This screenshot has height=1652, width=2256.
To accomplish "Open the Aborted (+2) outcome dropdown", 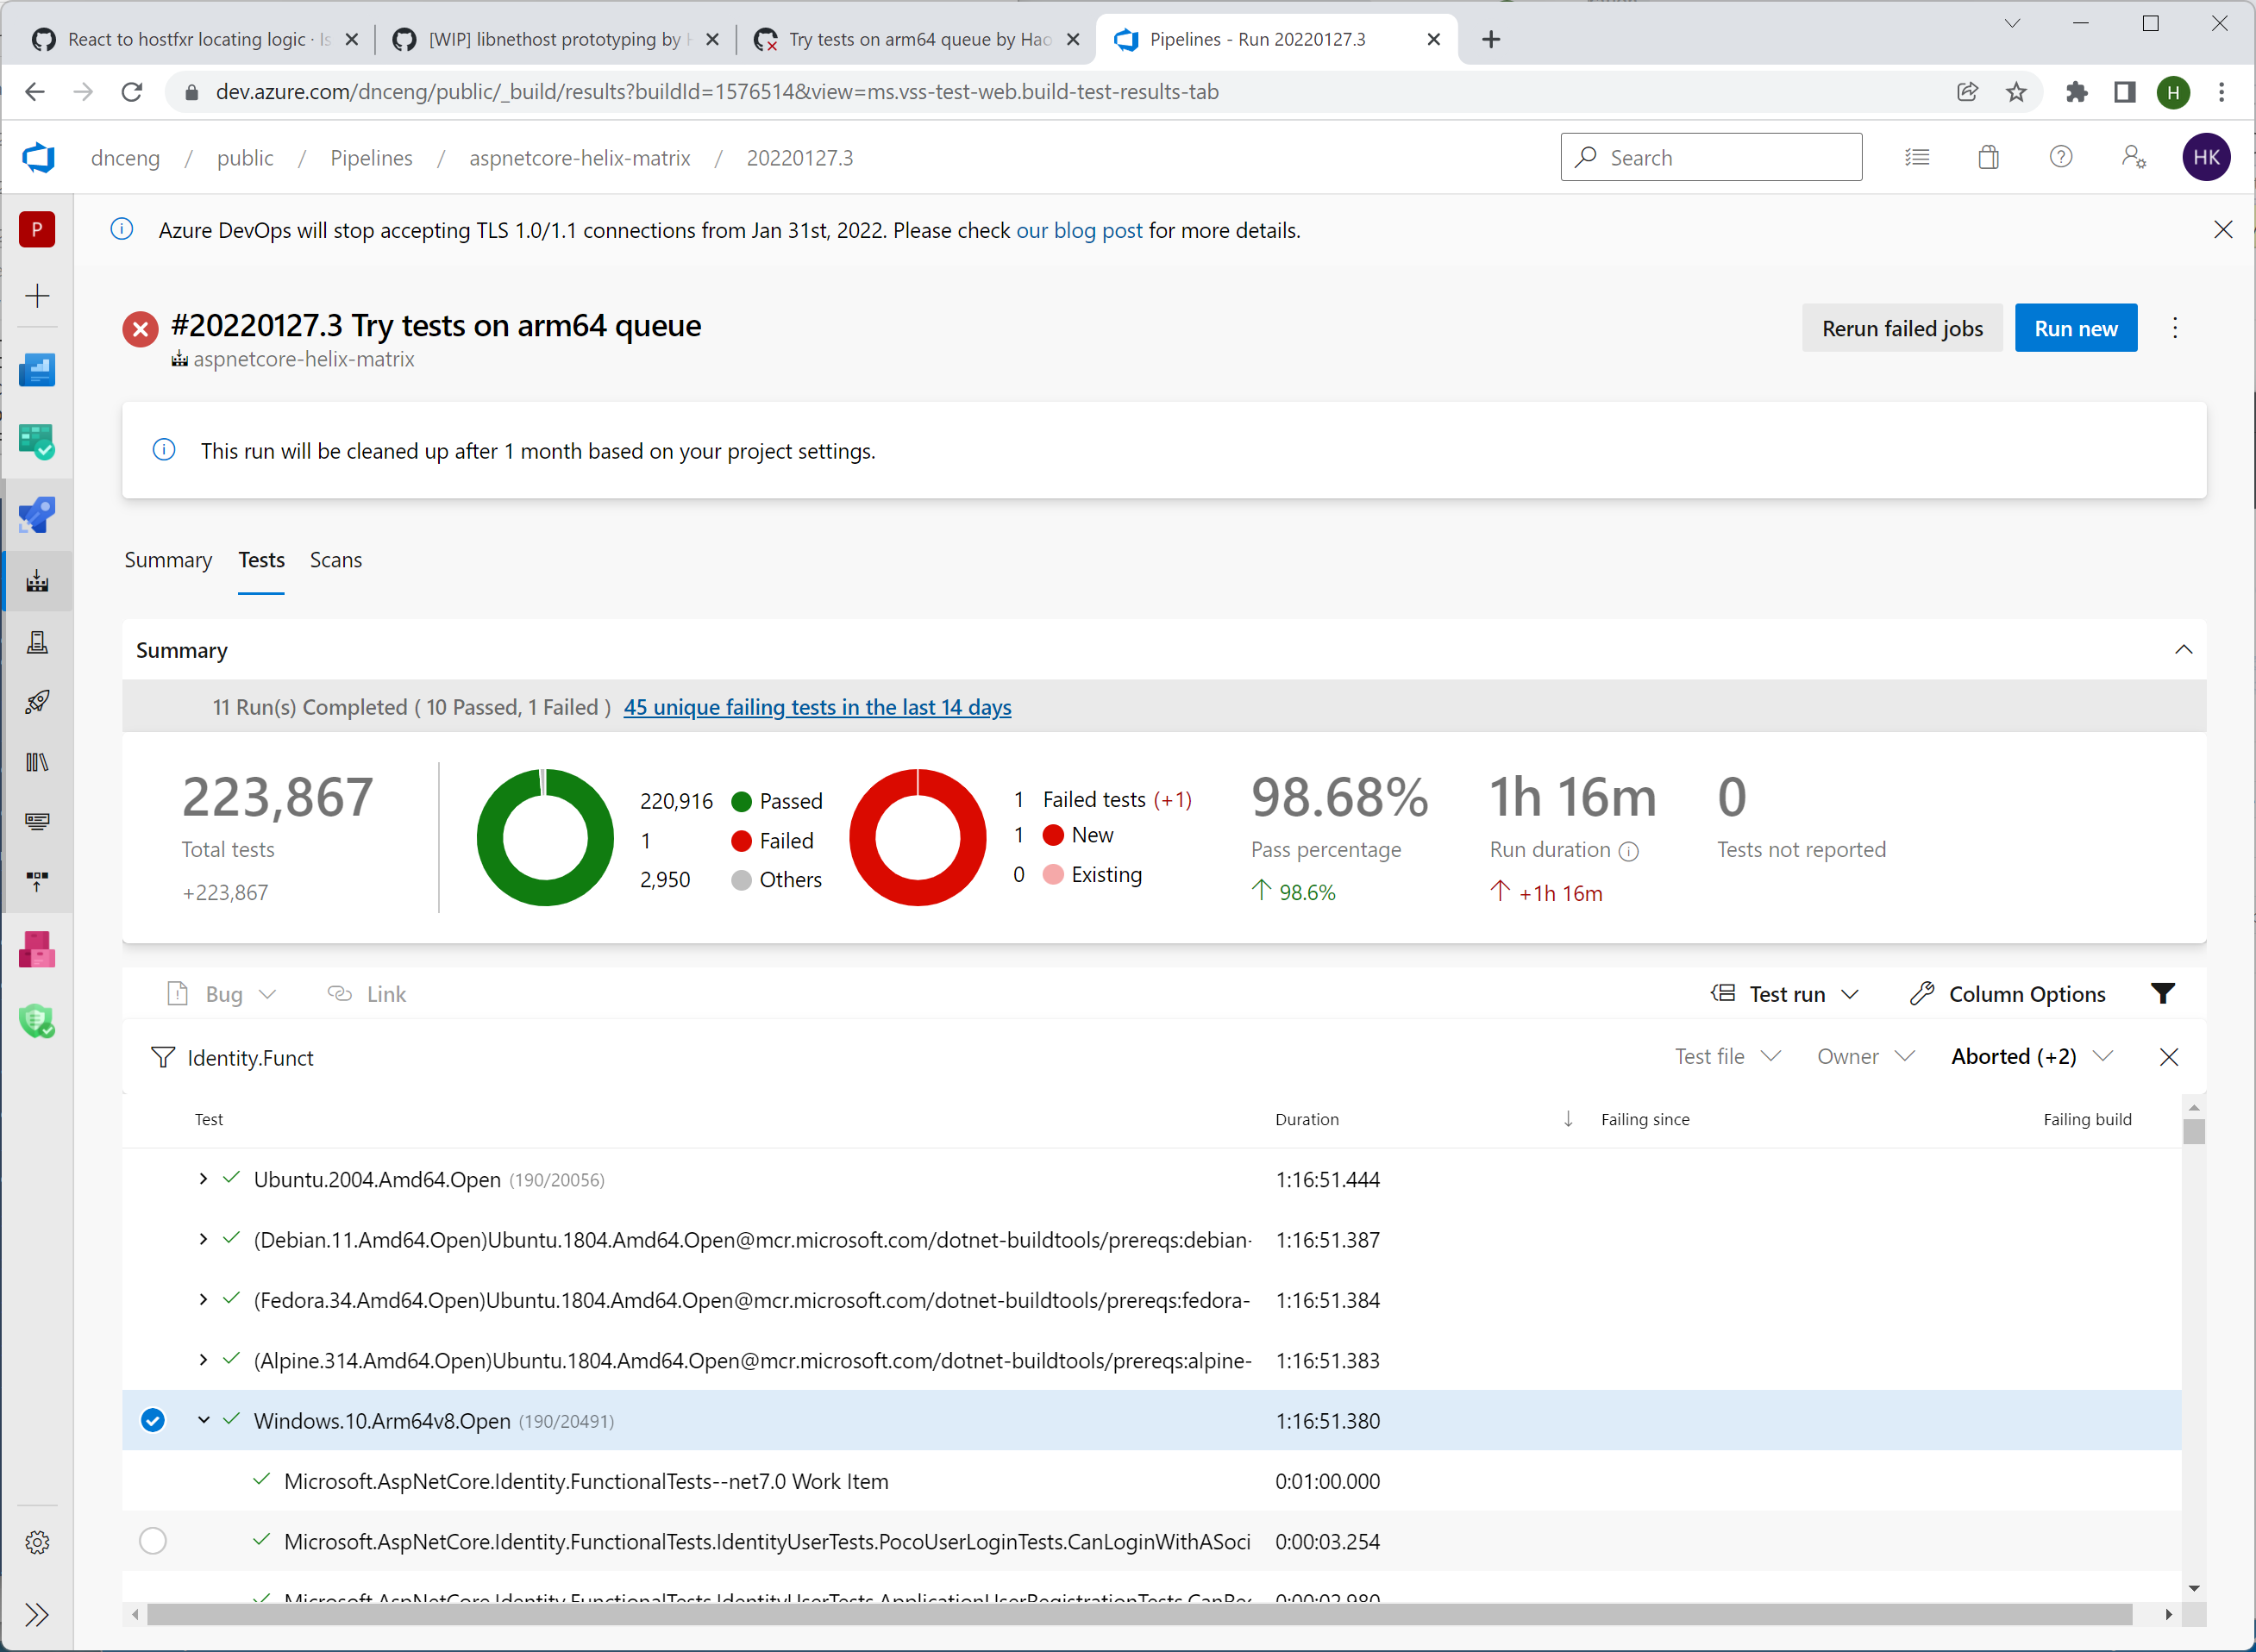I will [x=2030, y=1057].
